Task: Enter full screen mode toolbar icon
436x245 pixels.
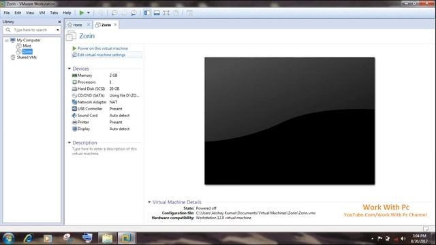Action: (166, 13)
